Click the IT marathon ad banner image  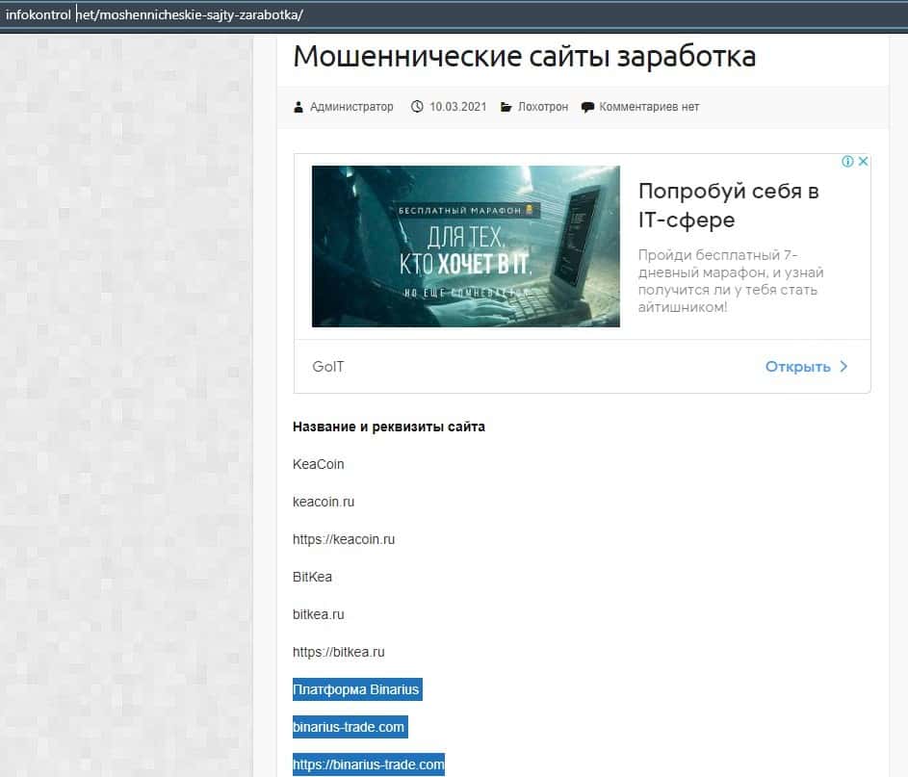click(465, 246)
